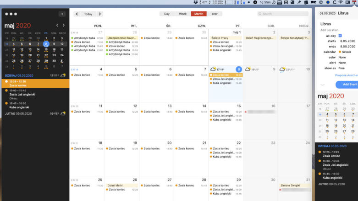Go to previous month in main toolbar

click(77, 14)
